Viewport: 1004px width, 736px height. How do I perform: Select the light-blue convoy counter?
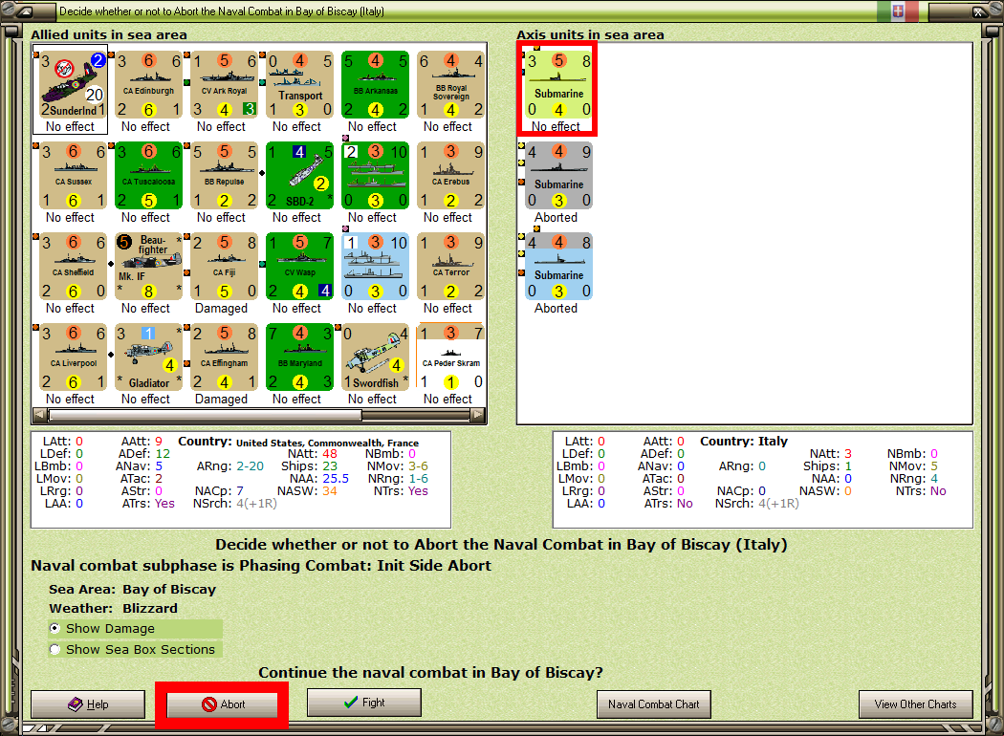[375, 267]
